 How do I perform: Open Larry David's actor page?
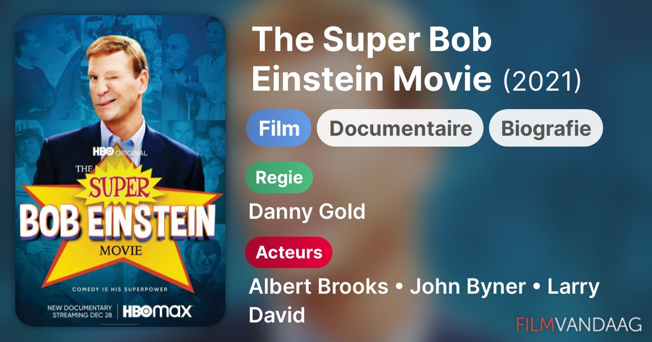[x=424, y=301]
